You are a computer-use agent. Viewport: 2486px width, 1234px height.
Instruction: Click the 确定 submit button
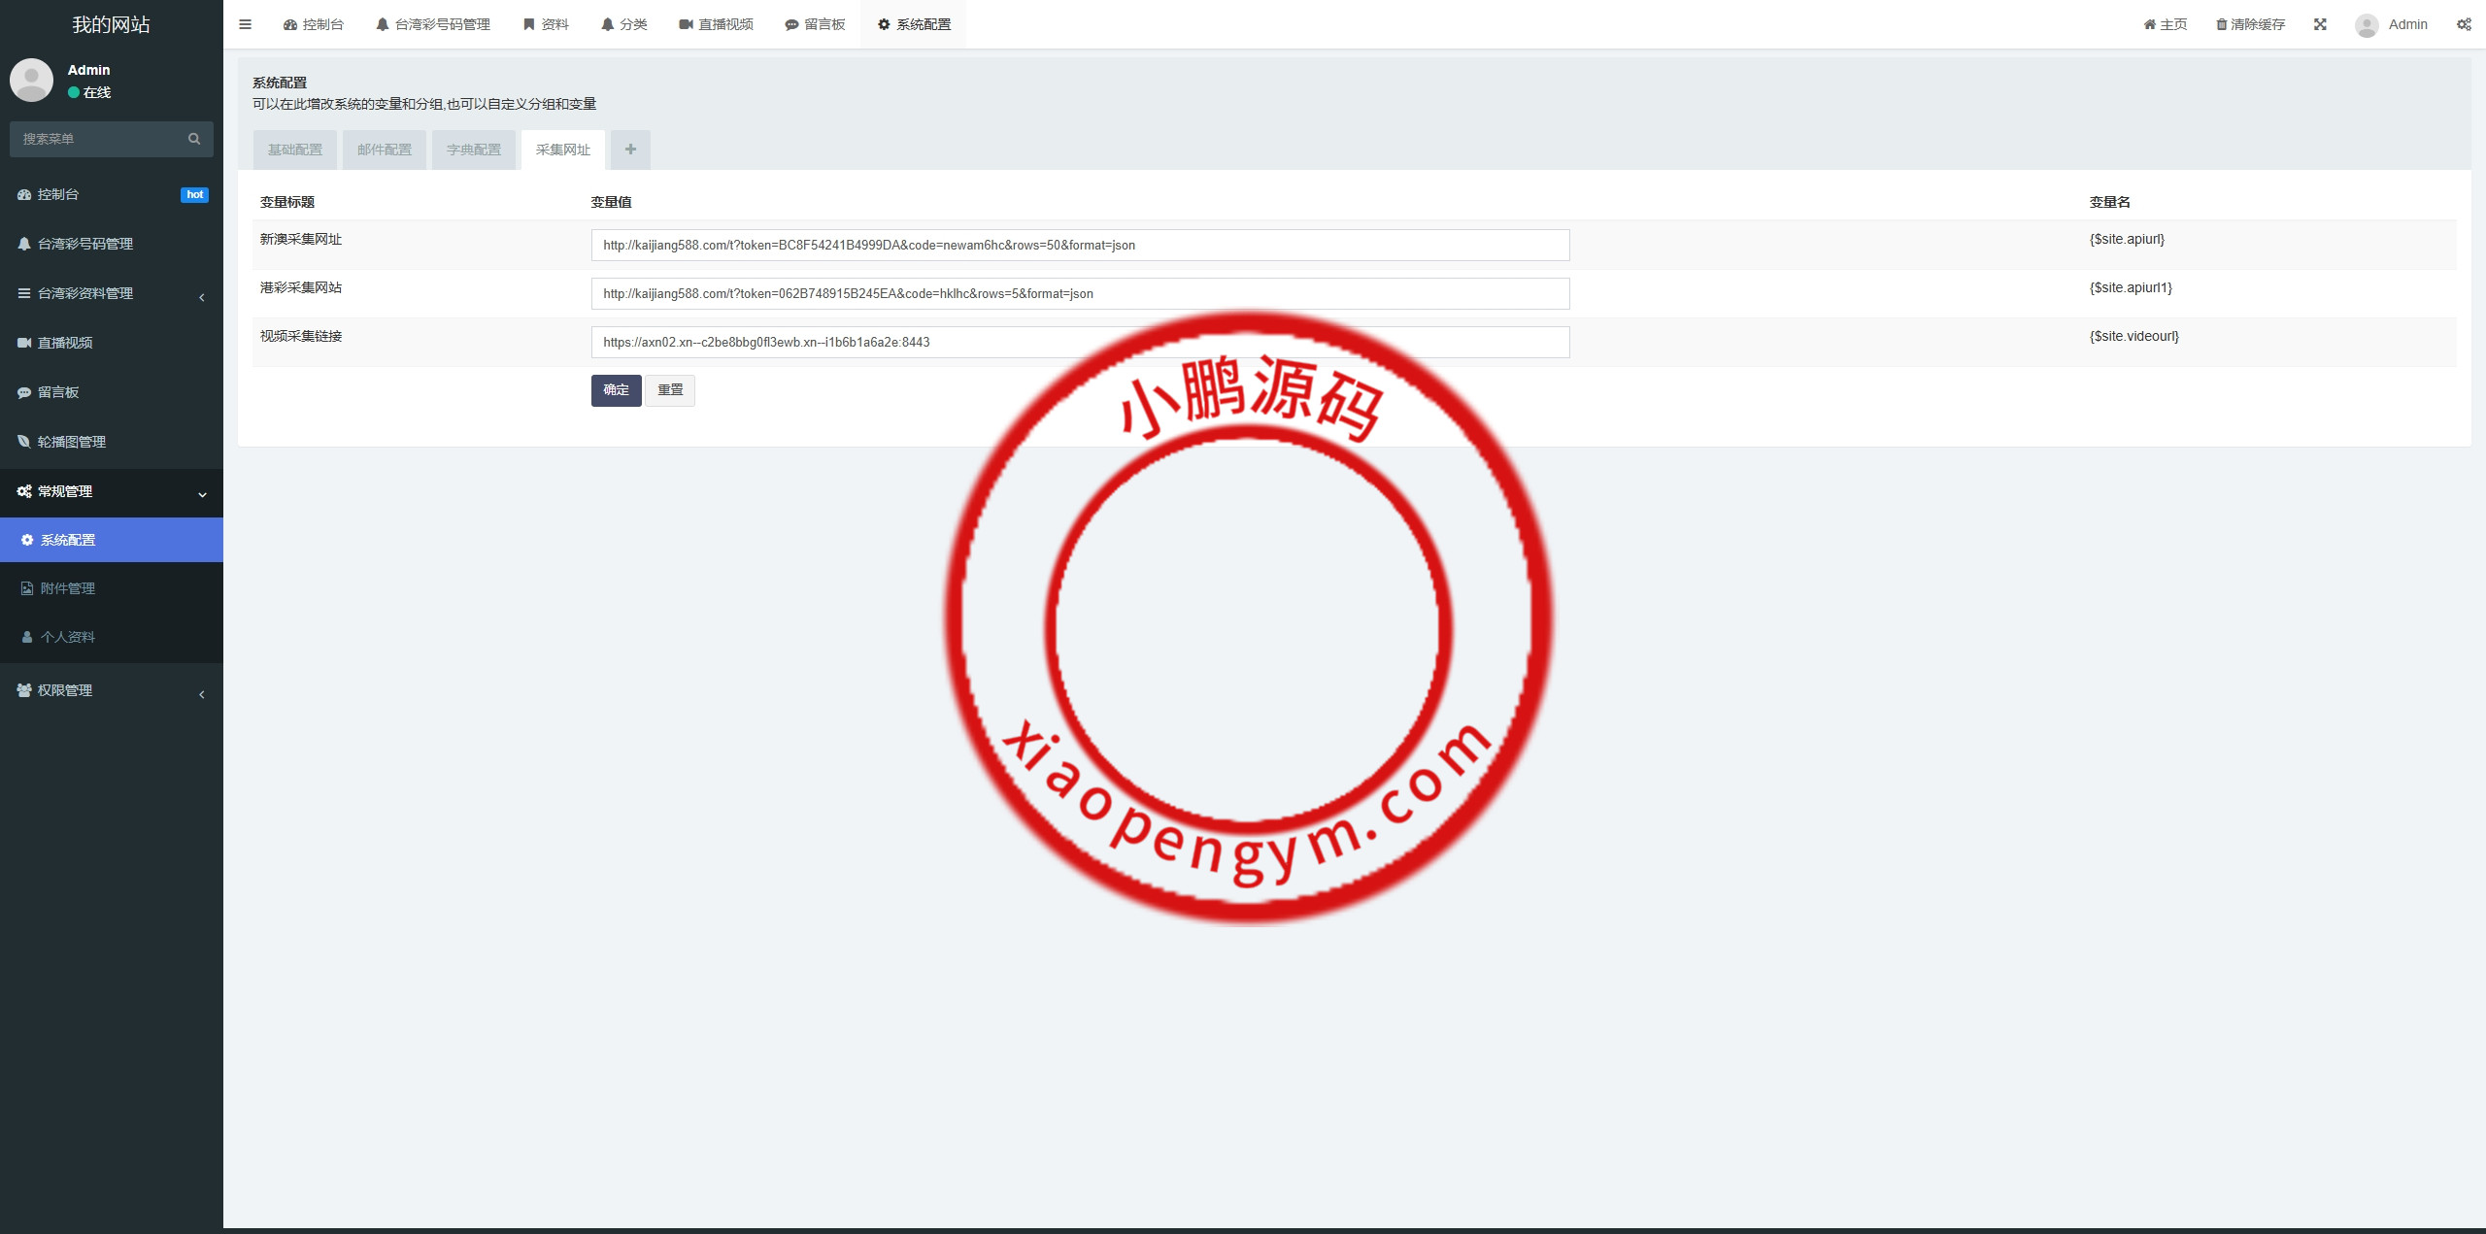(616, 390)
